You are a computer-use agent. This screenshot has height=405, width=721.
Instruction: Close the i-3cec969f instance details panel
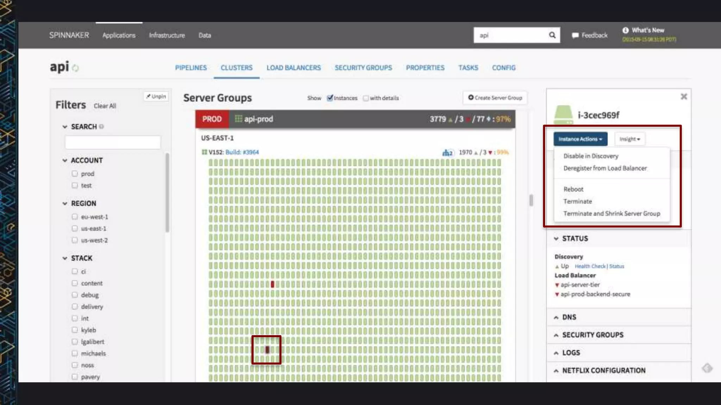[684, 97]
